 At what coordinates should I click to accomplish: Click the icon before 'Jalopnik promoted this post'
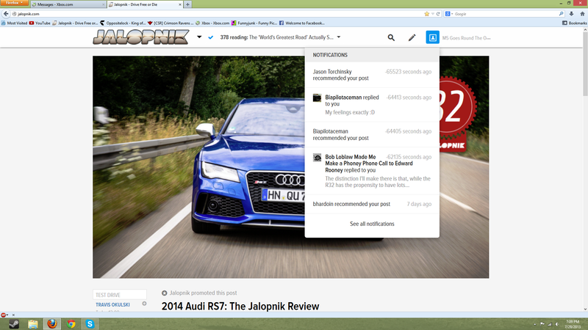pos(164,293)
